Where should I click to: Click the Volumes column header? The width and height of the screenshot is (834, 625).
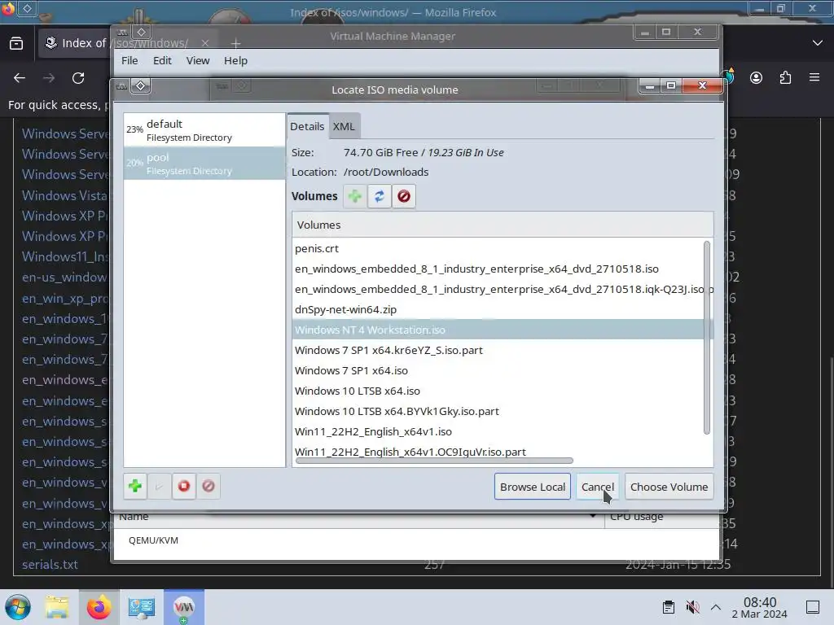(x=502, y=225)
